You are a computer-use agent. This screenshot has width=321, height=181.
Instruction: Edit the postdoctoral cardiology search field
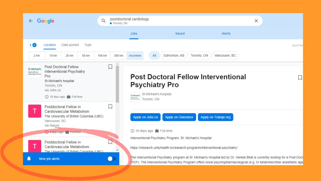[x=180, y=21]
